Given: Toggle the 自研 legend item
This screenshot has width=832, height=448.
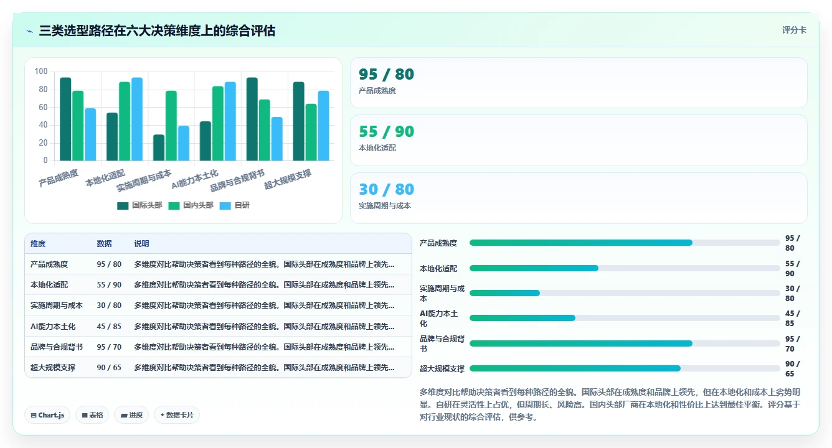Looking at the screenshot, I should tap(235, 205).
